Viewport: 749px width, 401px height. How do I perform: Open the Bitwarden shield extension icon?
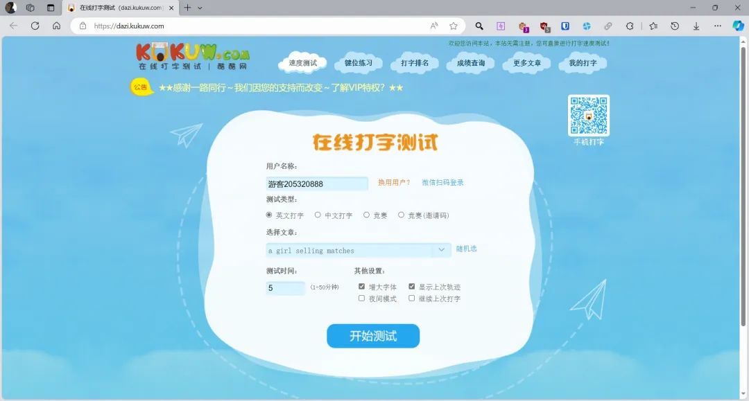[x=565, y=26]
